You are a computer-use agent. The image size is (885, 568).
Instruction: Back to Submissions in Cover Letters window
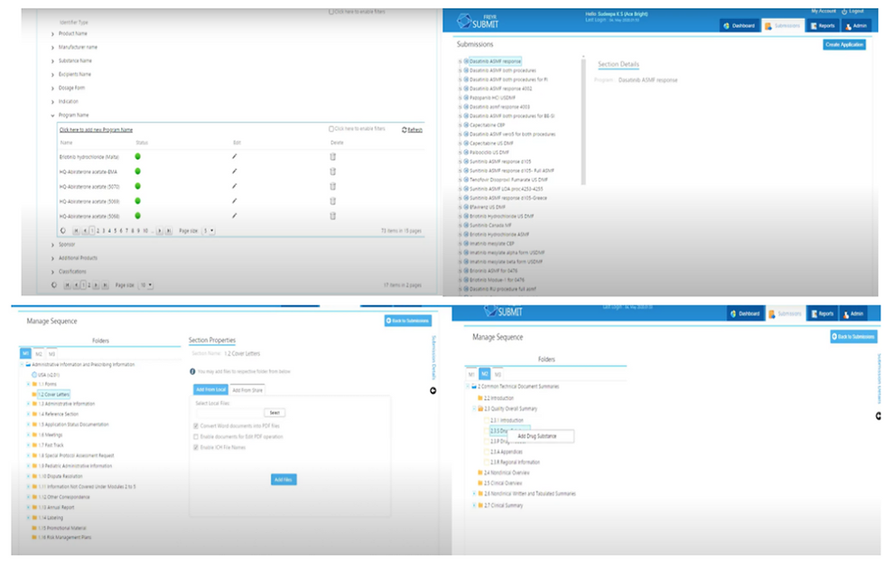[x=408, y=321]
